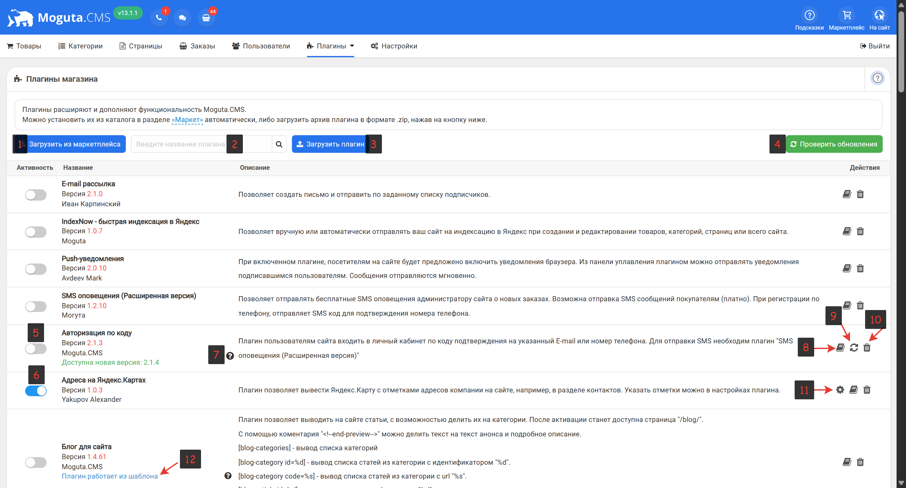
Task: Log out via Выйти
Action: tap(875, 46)
